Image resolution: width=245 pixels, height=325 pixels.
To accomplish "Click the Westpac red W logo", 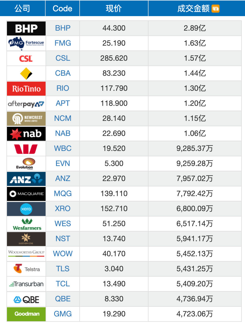I will tap(26, 149).
